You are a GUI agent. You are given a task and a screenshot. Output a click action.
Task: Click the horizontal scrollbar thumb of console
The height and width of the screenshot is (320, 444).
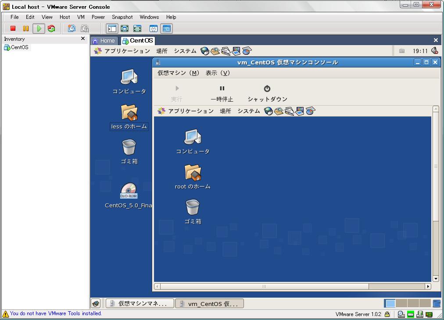coord(265,286)
